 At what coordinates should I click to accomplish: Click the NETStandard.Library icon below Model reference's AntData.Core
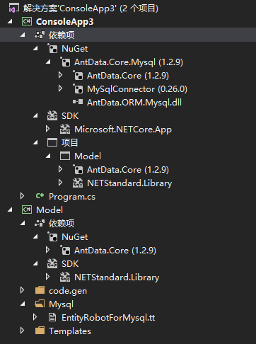[78, 183]
